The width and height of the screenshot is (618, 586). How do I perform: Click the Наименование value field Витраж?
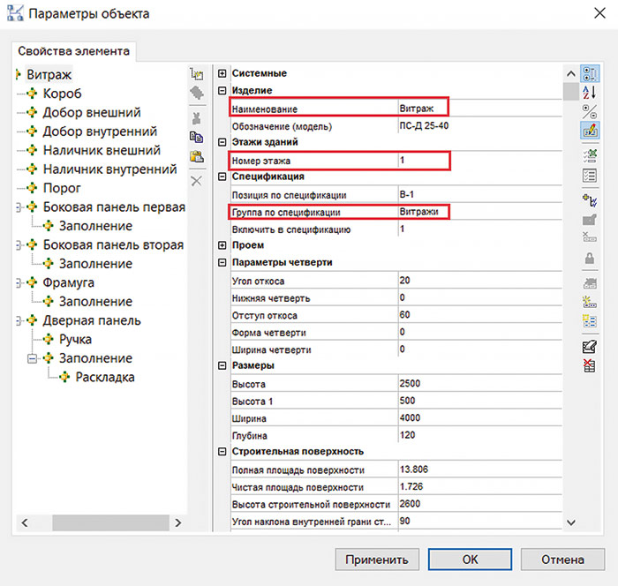tap(420, 108)
